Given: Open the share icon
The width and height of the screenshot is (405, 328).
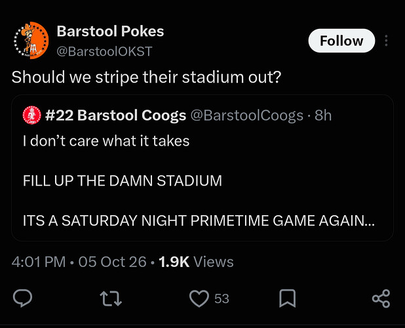Looking at the screenshot, I should [x=381, y=298].
